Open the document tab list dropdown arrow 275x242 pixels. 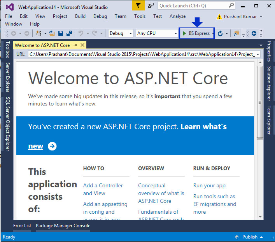click(x=261, y=45)
